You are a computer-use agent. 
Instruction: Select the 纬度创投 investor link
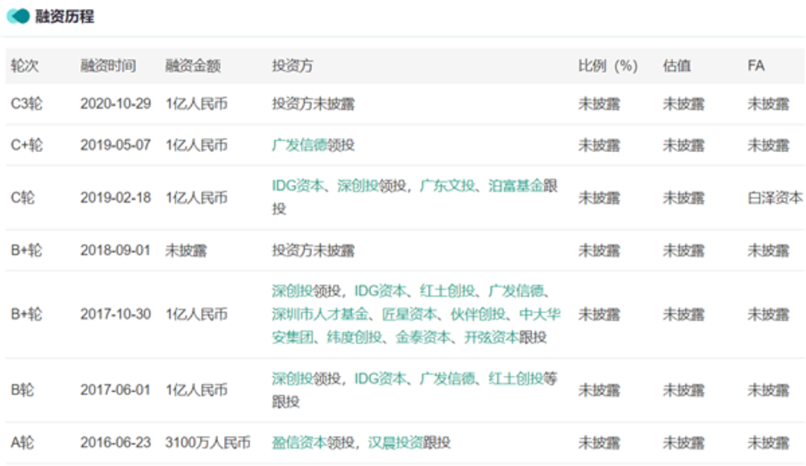point(354,337)
